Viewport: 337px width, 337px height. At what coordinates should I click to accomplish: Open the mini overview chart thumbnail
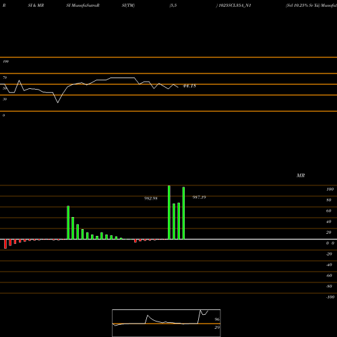coord(166,323)
